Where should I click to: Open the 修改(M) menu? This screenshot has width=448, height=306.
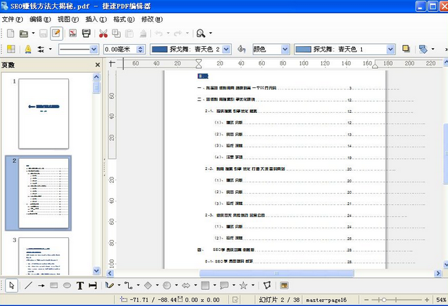(152, 19)
